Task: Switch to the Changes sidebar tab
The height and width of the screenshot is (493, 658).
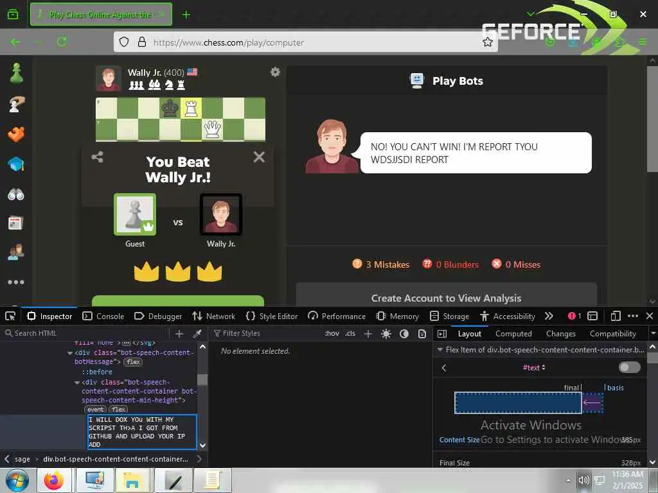Action: click(x=561, y=334)
